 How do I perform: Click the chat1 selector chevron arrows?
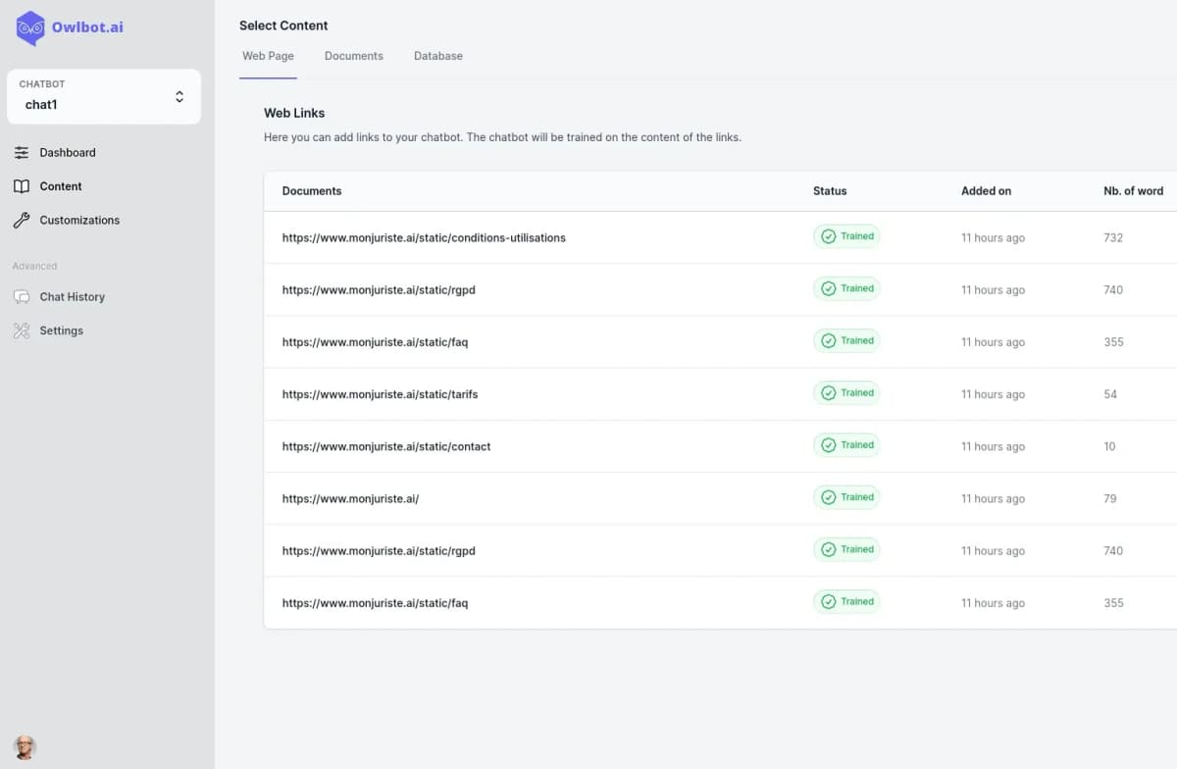[179, 97]
